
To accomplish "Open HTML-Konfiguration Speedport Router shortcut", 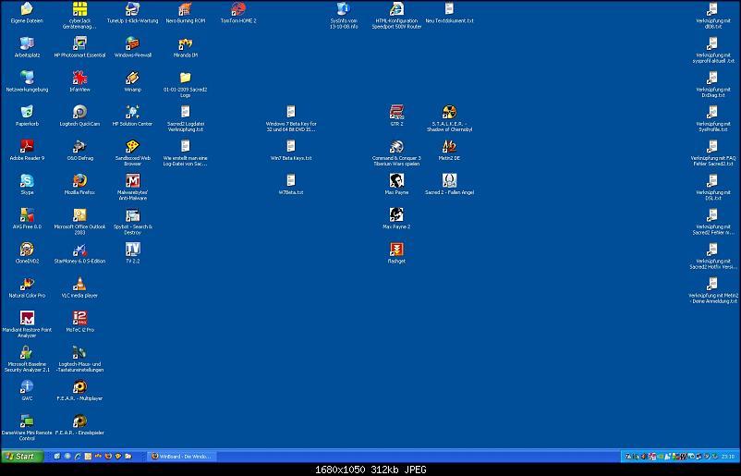I will pos(396,9).
